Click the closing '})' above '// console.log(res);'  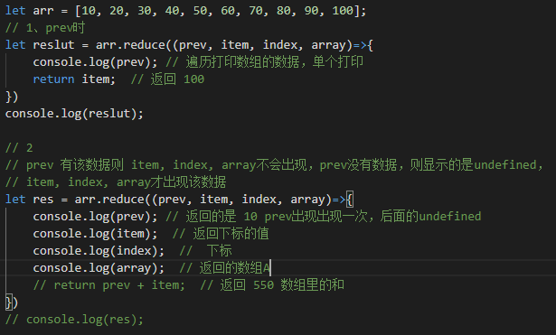[12, 302]
